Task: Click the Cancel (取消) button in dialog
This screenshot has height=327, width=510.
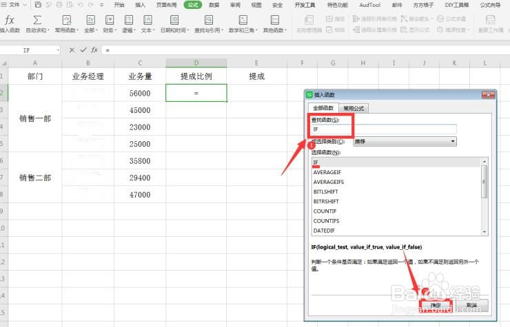Action: [471, 305]
